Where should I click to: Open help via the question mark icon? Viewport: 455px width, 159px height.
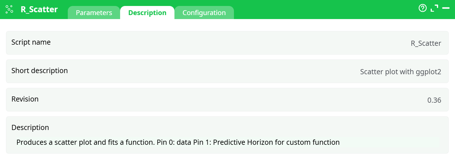pyautogui.click(x=422, y=8)
